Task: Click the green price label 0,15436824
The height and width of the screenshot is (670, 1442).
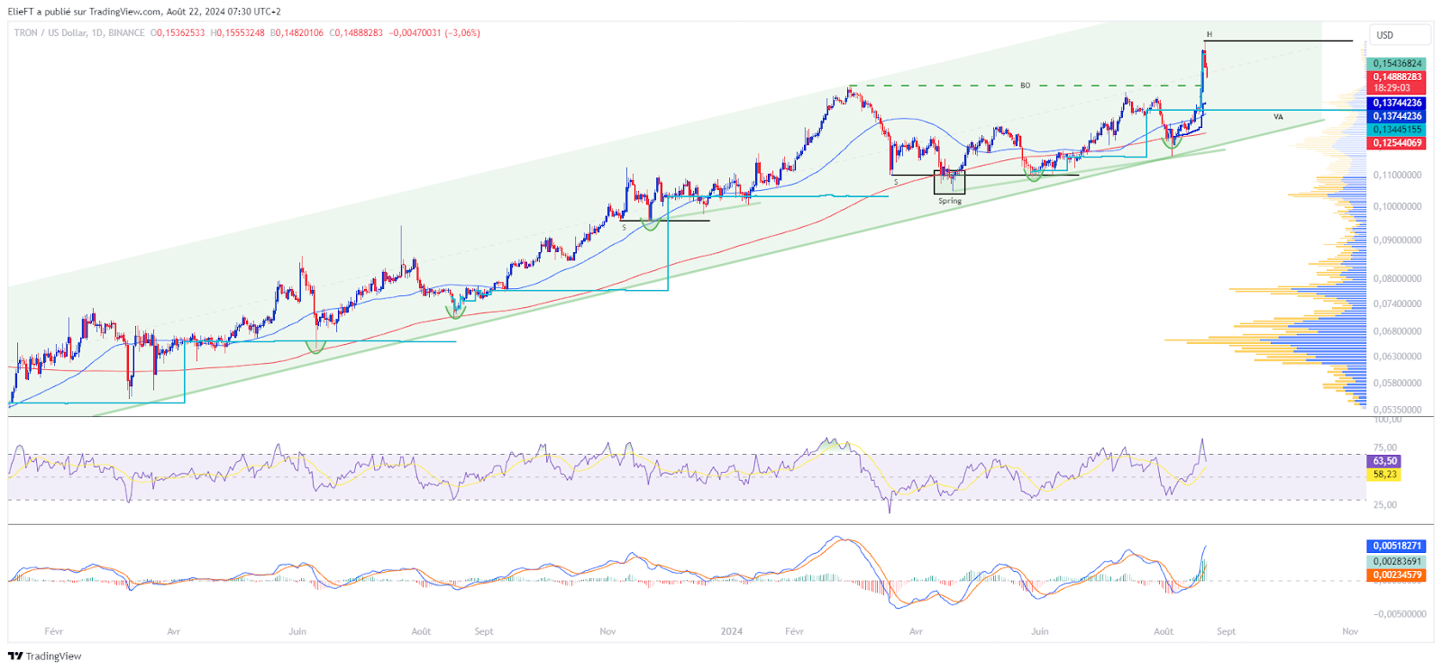Action: pos(1397,64)
